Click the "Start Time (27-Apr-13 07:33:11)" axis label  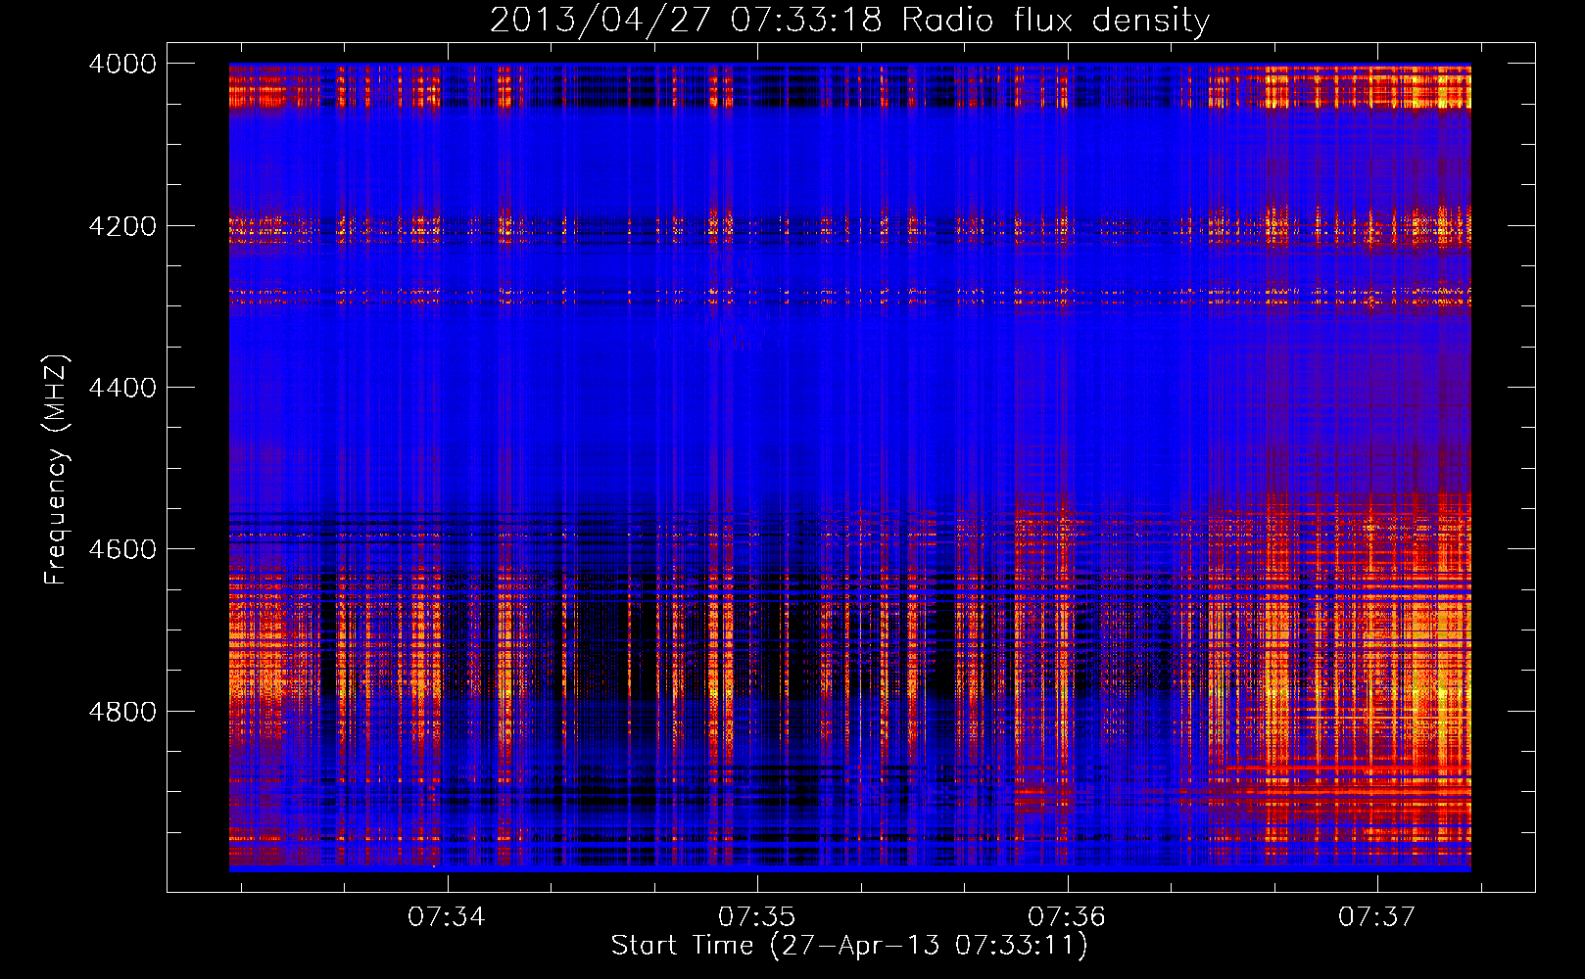tap(849, 946)
